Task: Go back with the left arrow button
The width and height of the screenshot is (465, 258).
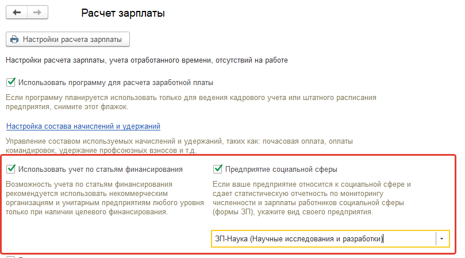Action: 17,13
